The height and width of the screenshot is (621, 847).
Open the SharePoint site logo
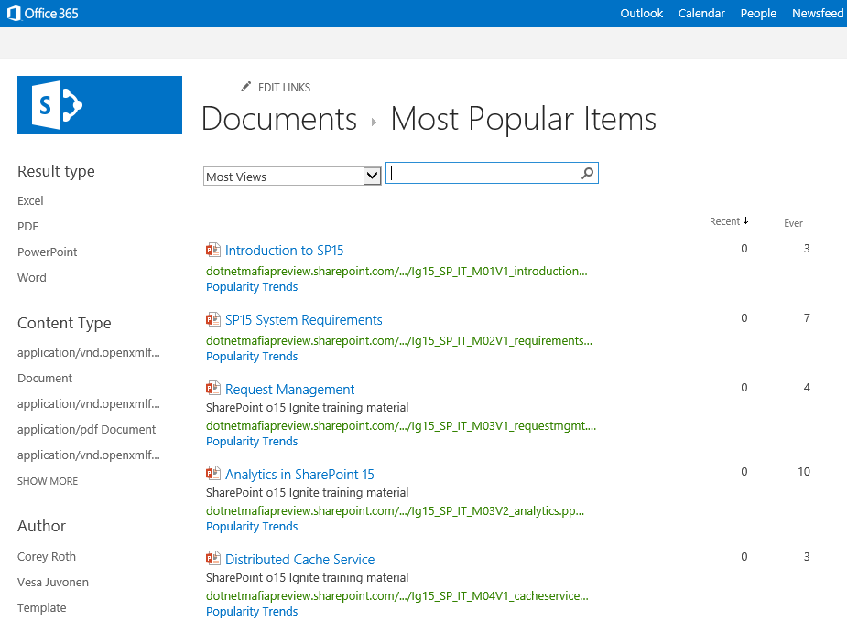pyautogui.click(x=100, y=105)
